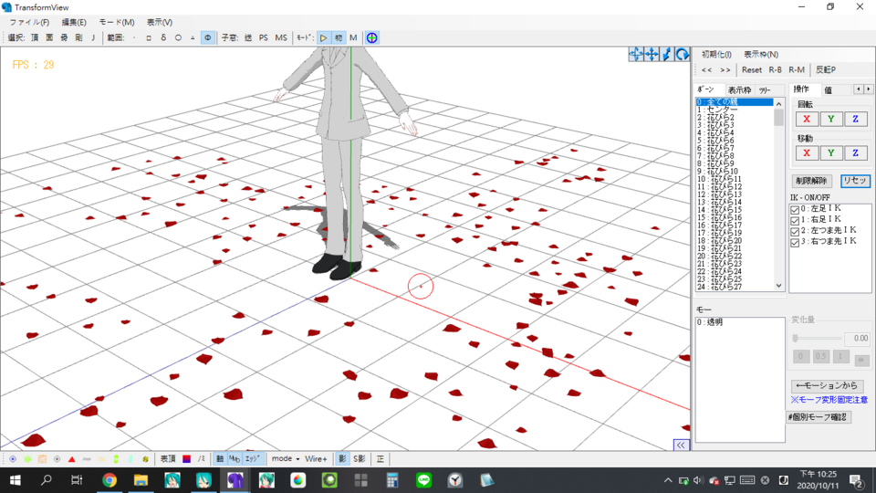The width and height of the screenshot is (876, 493).
Task: Choose the square box range selection icon
Action: 149,38
